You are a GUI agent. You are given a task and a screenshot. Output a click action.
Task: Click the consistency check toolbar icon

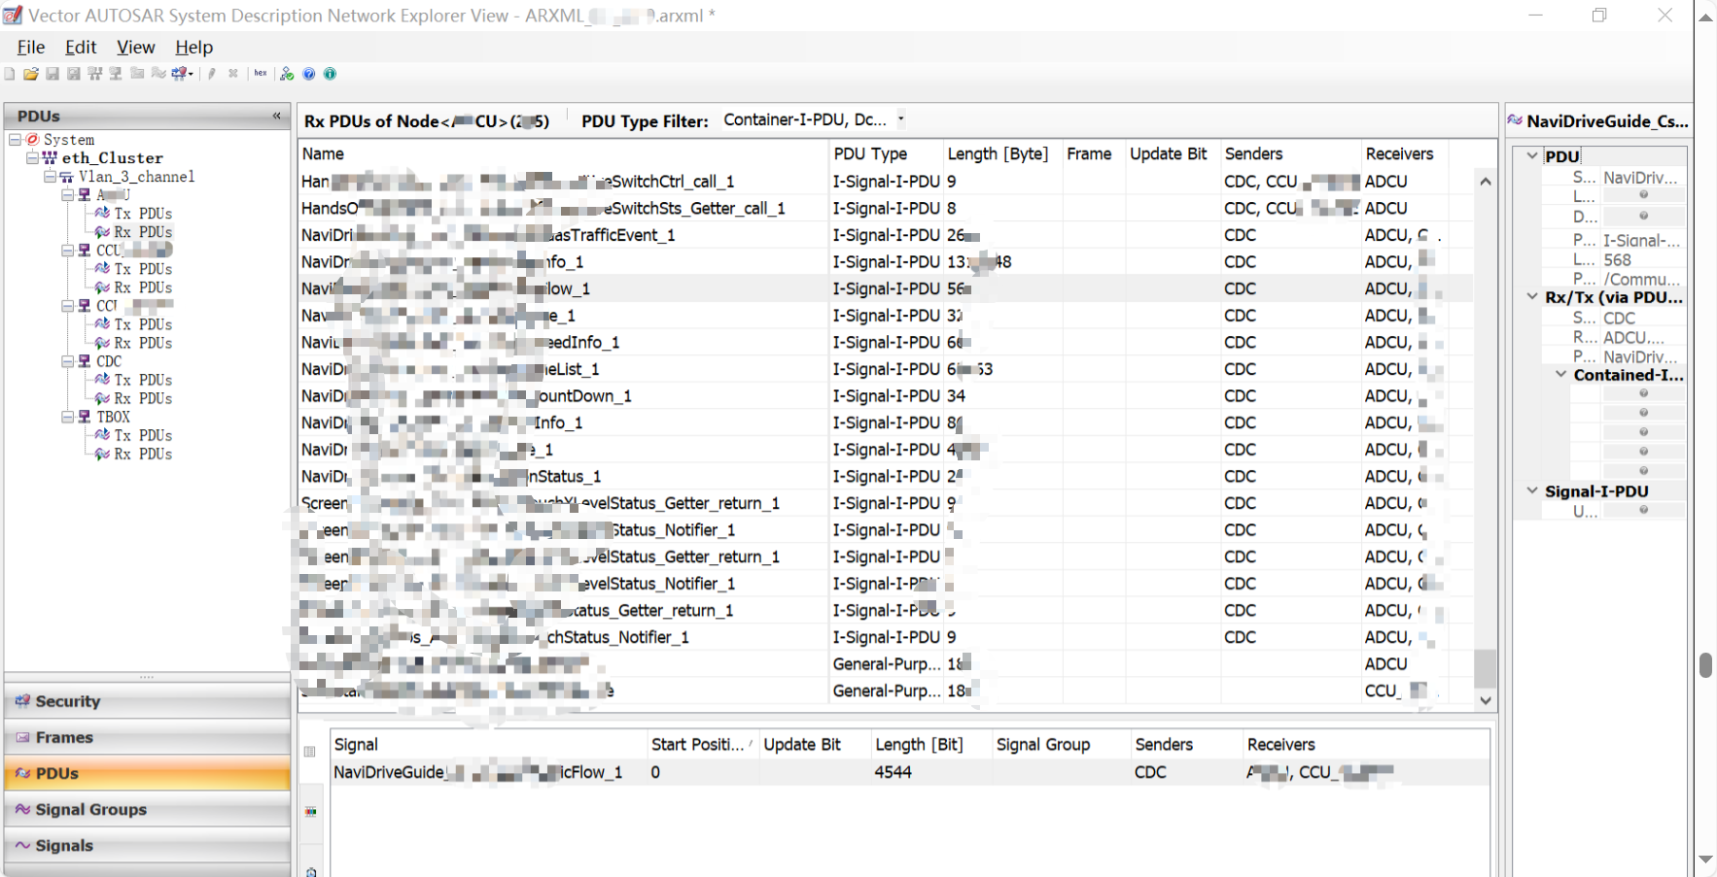coord(287,74)
